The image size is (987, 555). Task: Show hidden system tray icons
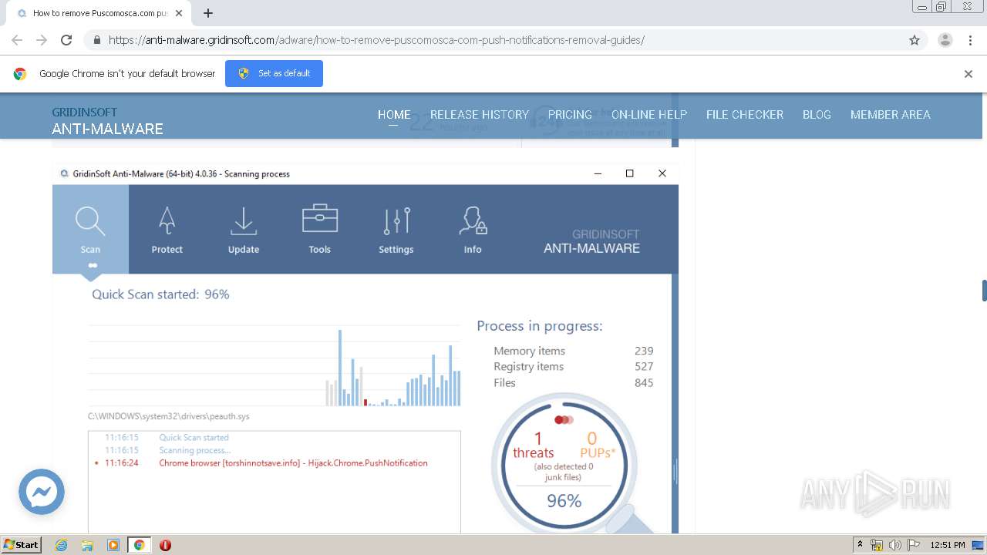click(860, 545)
